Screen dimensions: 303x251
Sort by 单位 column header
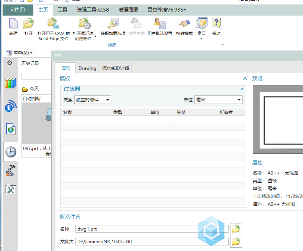pos(161,112)
